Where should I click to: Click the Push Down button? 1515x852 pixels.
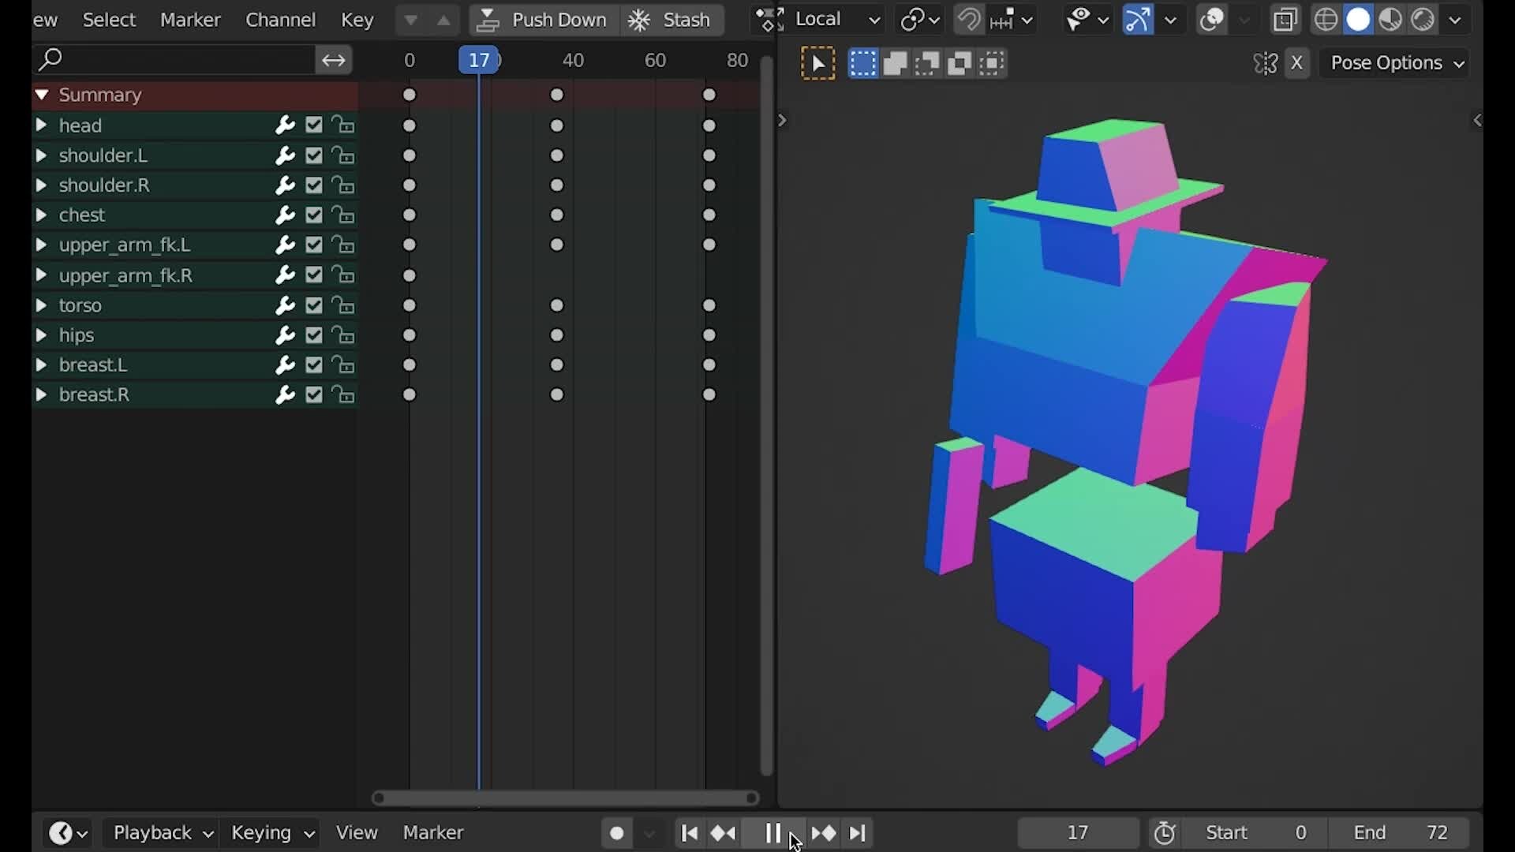point(543,20)
